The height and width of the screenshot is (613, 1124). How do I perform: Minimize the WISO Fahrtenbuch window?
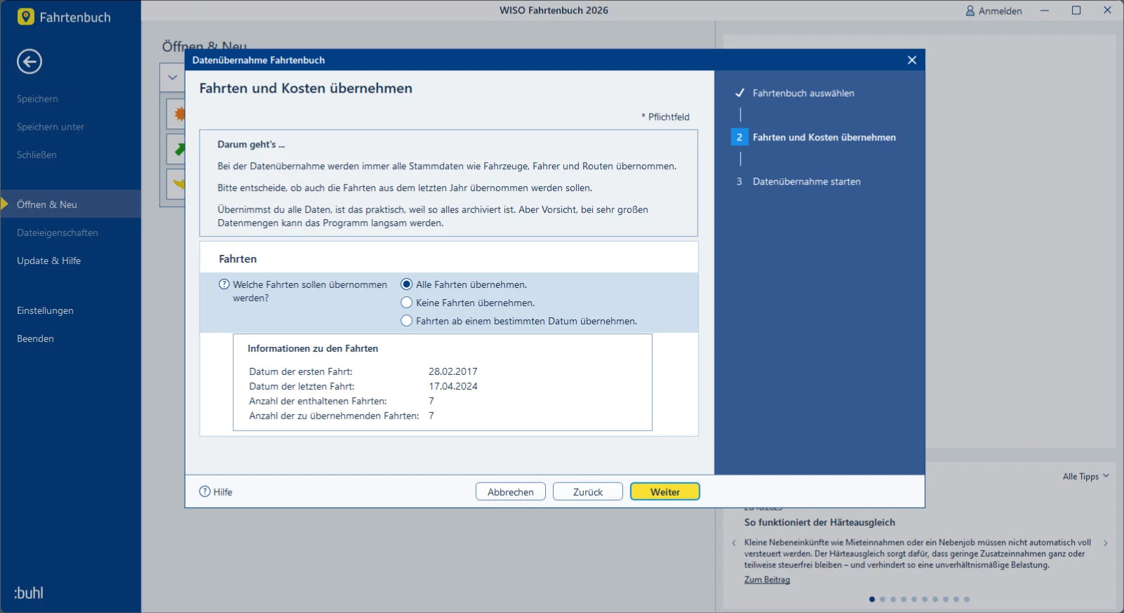click(x=1045, y=11)
